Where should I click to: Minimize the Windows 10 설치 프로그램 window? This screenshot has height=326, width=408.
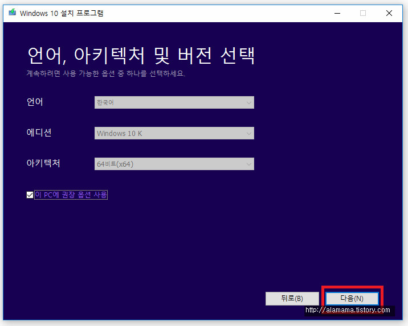coord(337,13)
